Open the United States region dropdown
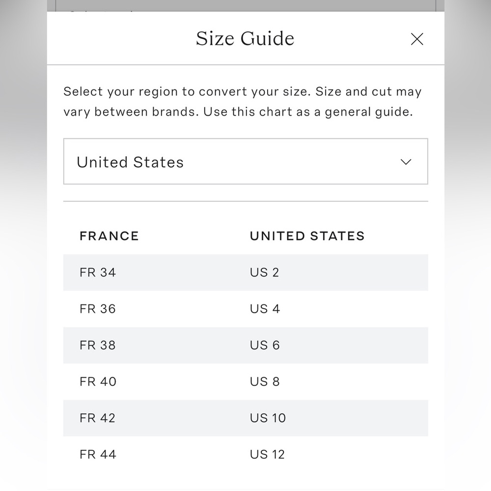491x491 pixels. 245,162
